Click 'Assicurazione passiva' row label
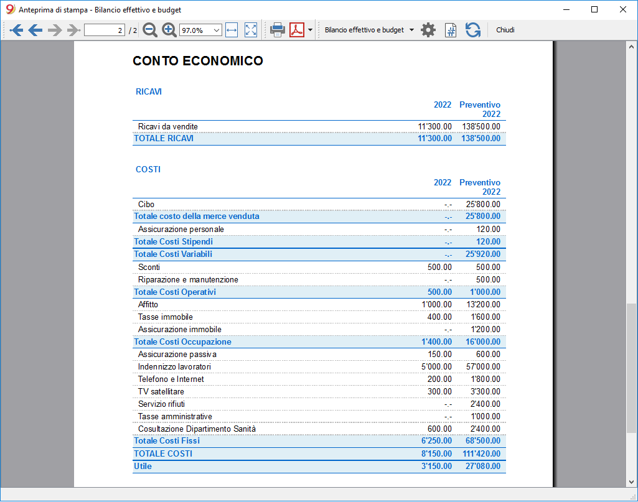 [177, 355]
